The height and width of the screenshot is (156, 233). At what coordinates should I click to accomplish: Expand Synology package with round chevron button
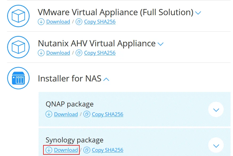coord(216,145)
